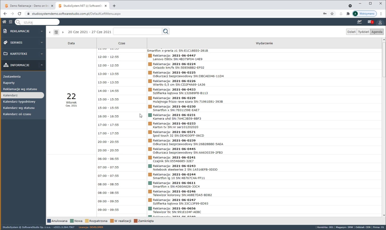
Task: Open the mail messages icon
Action: (x=370, y=22)
